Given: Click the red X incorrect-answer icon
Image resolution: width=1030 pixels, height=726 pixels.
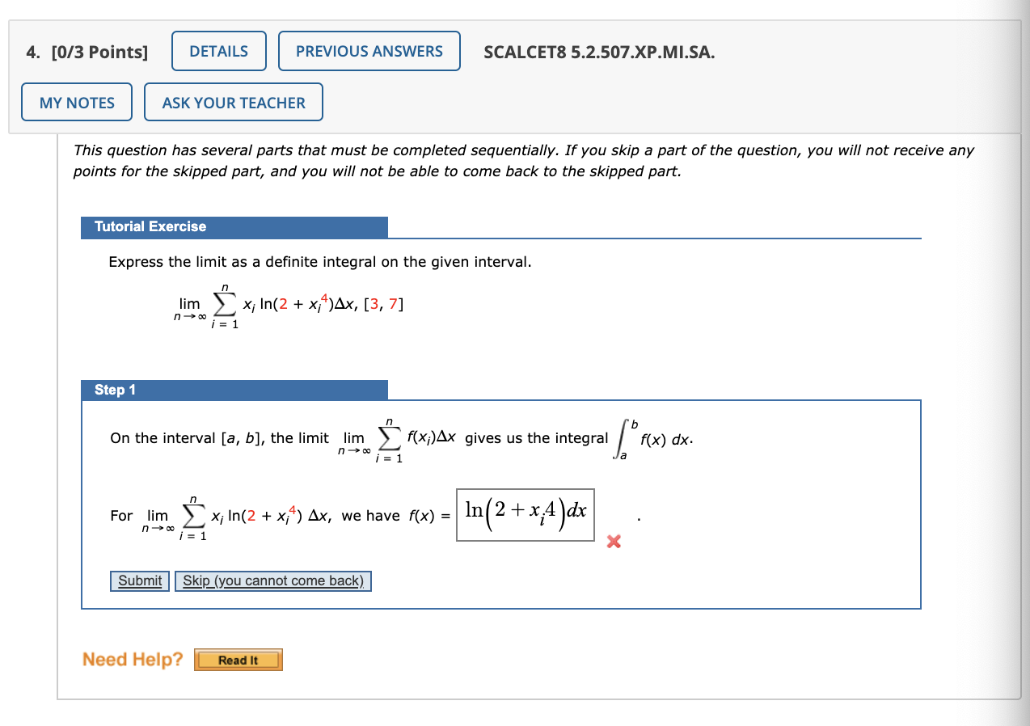Looking at the screenshot, I should click(x=612, y=542).
